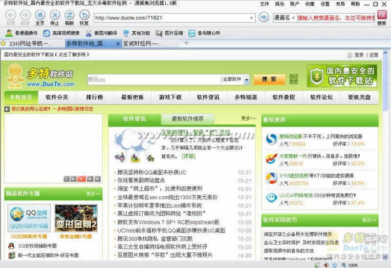The height and width of the screenshot is (268, 391).
Task: Click the UUCall网络电话 smiley icon
Action: tap(271, 198)
